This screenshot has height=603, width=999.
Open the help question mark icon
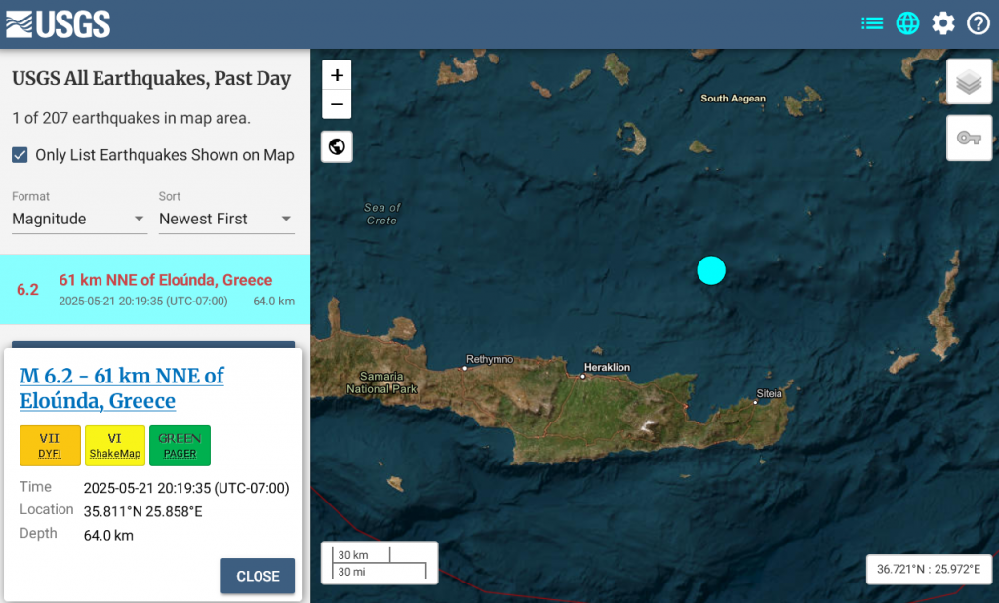pos(978,23)
